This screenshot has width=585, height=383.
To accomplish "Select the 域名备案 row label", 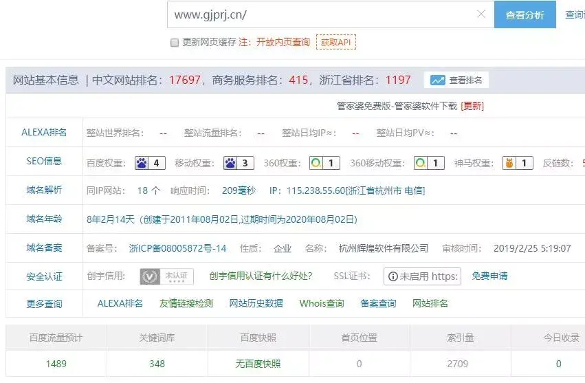I will tap(44, 248).
